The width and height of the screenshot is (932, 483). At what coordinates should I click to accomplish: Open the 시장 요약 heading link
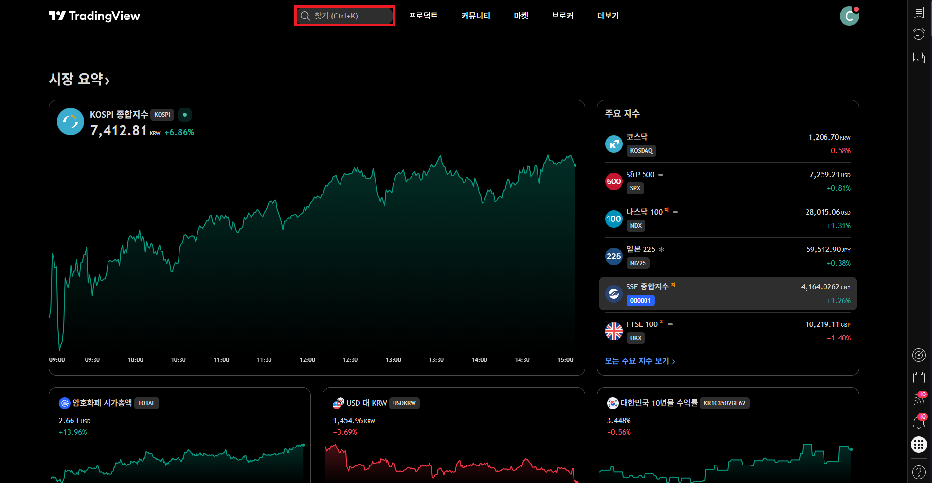[x=79, y=79]
